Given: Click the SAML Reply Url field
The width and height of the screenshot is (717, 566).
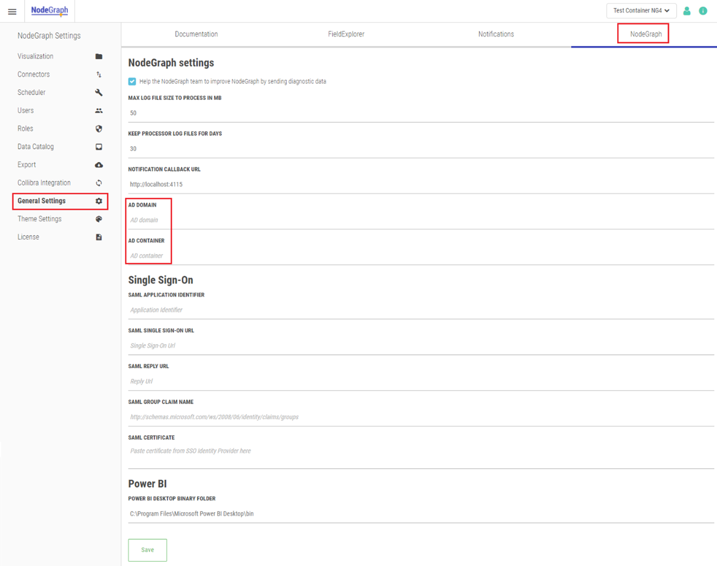Looking at the screenshot, I should click(x=421, y=381).
